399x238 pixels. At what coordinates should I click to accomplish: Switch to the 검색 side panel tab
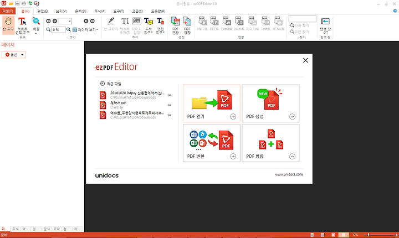(47, 229)
